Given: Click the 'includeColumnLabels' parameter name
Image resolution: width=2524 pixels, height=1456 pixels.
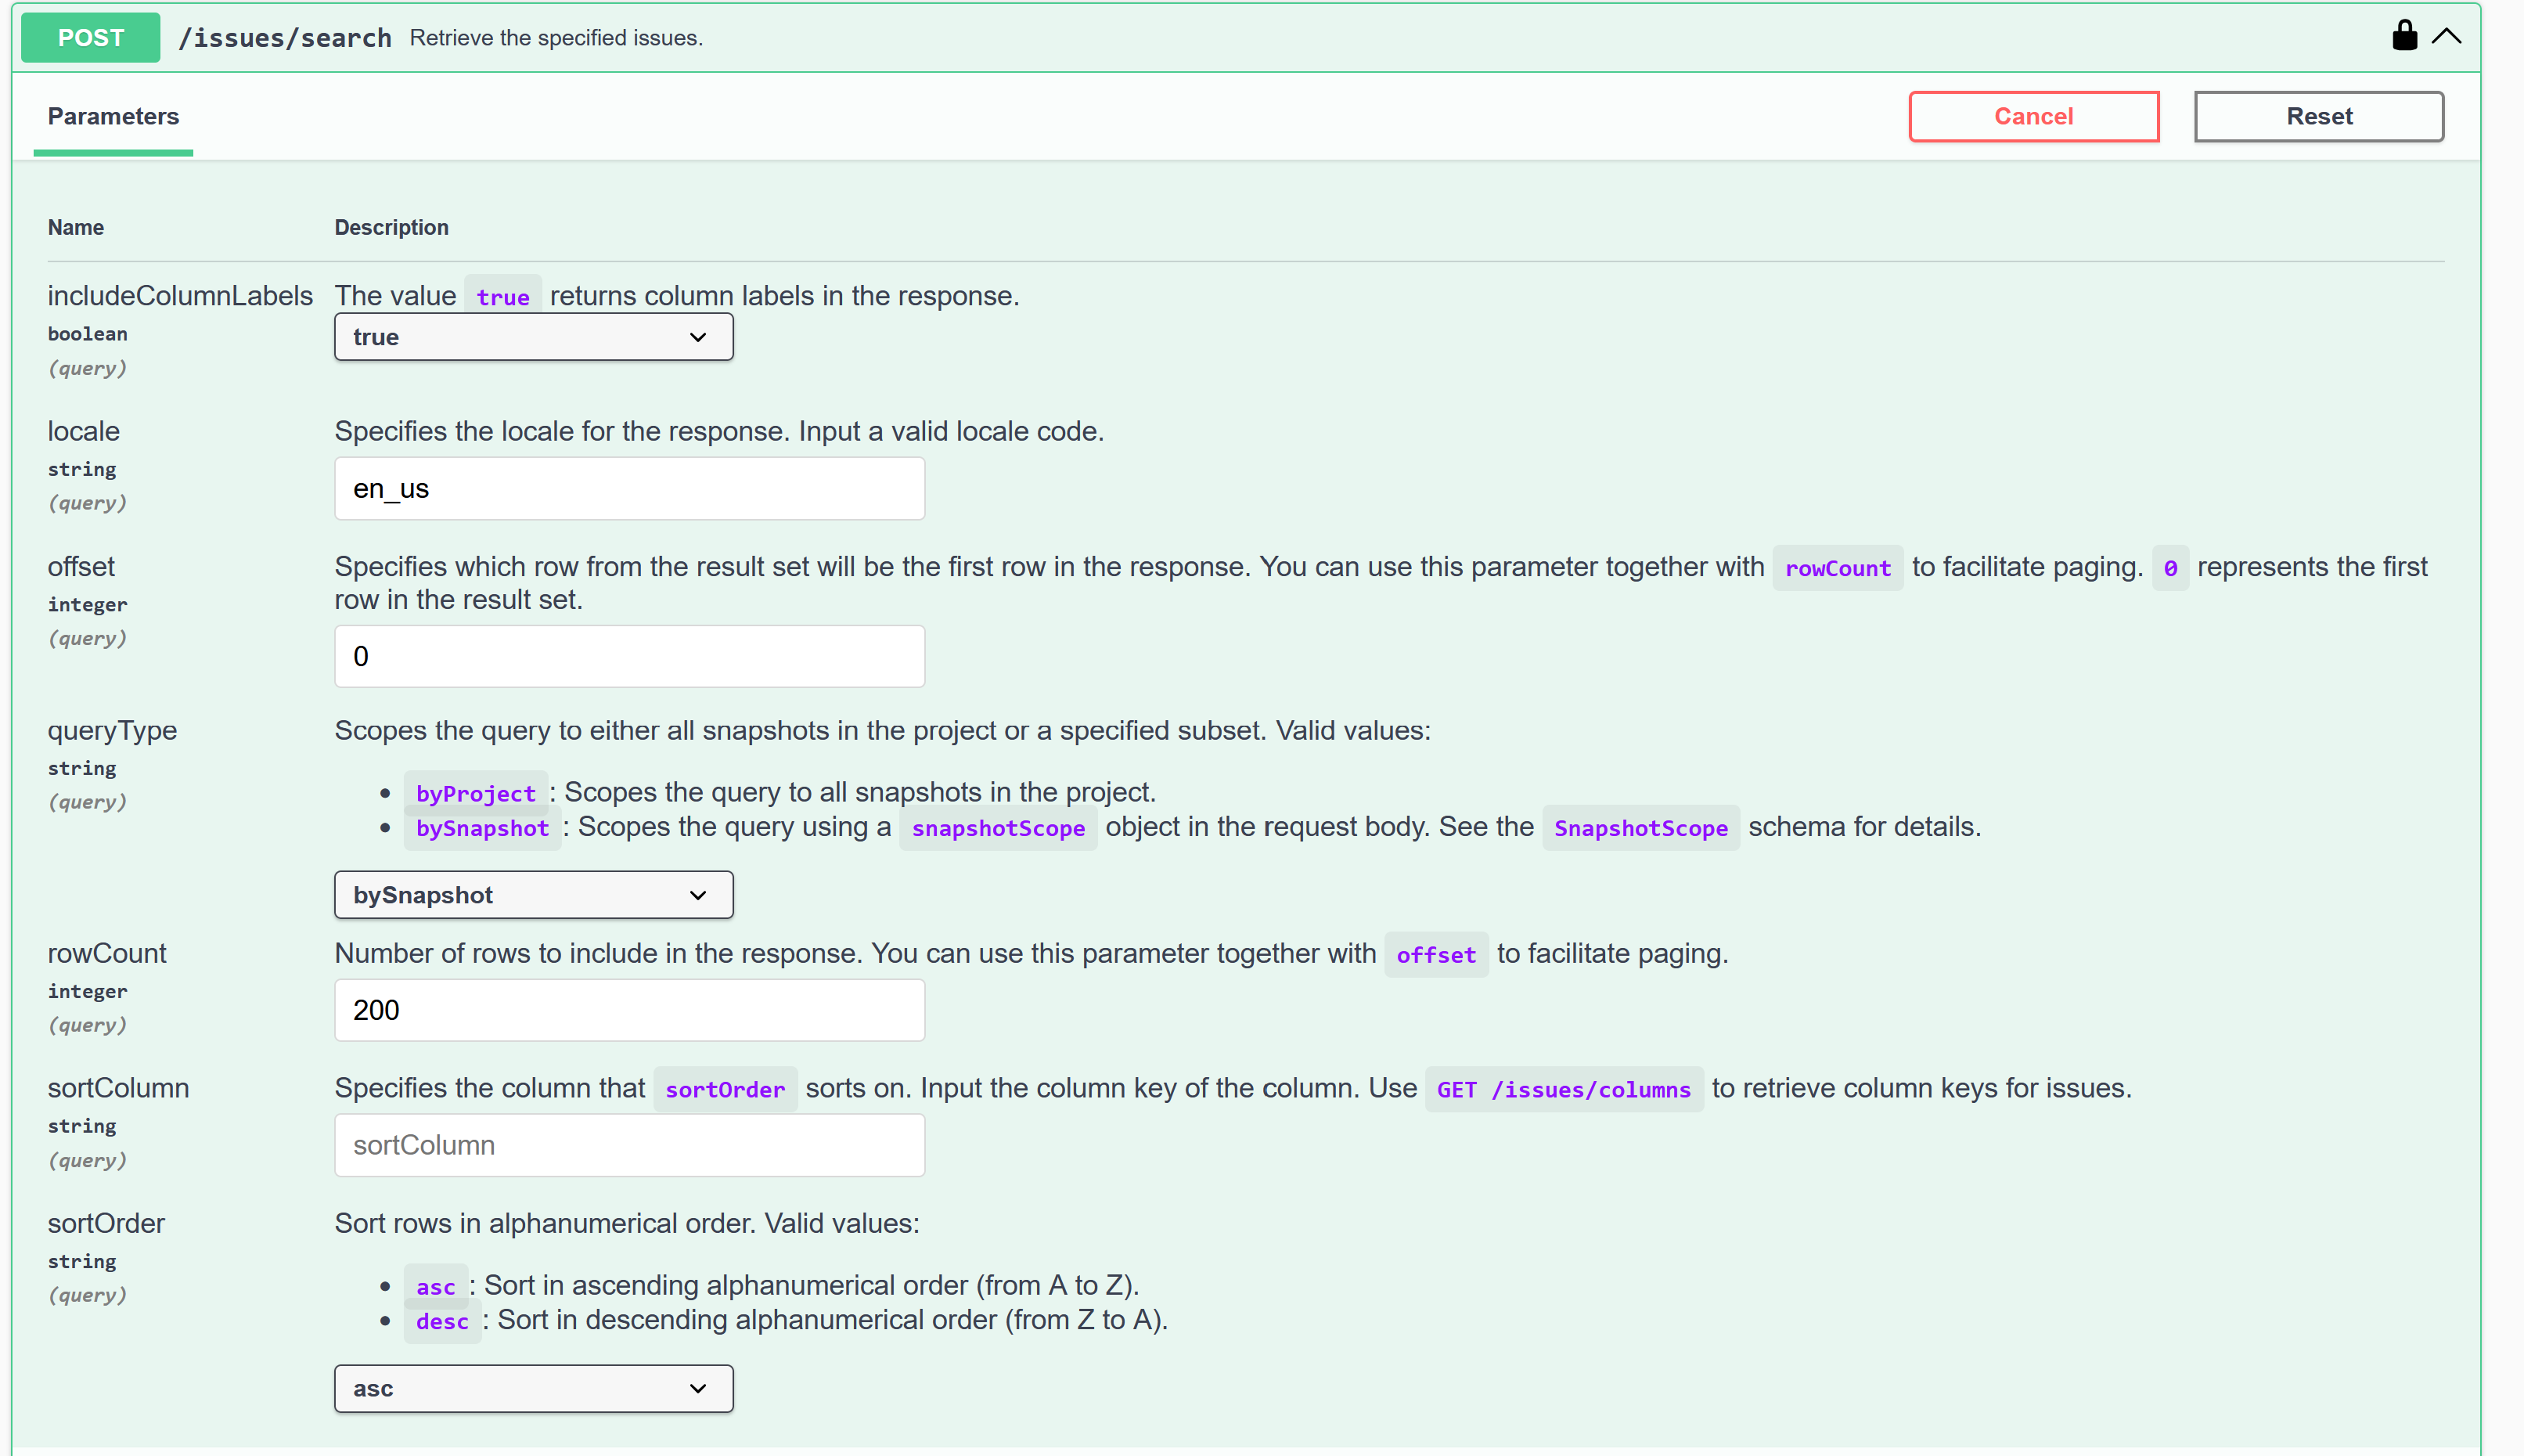Looking at the screenshot, I should pyautogui.click(x=180, y=296).
